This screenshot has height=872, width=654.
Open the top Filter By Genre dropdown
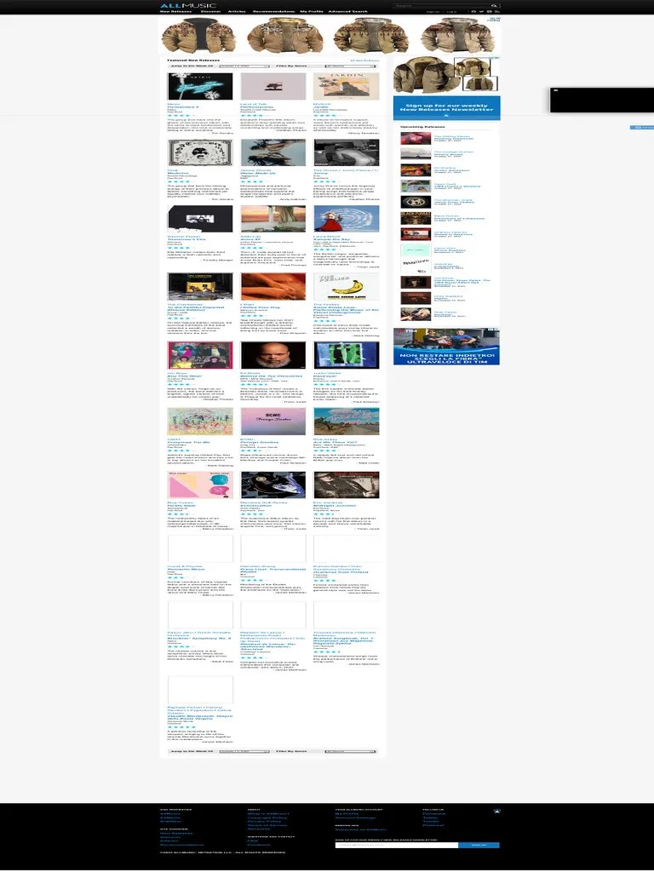350,66
